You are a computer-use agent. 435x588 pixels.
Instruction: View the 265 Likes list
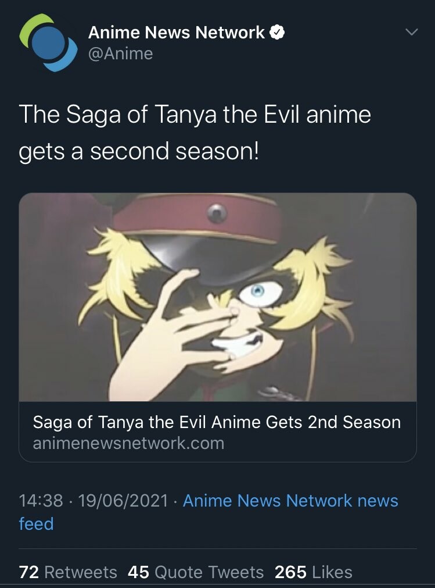click(x=314, y=572)
